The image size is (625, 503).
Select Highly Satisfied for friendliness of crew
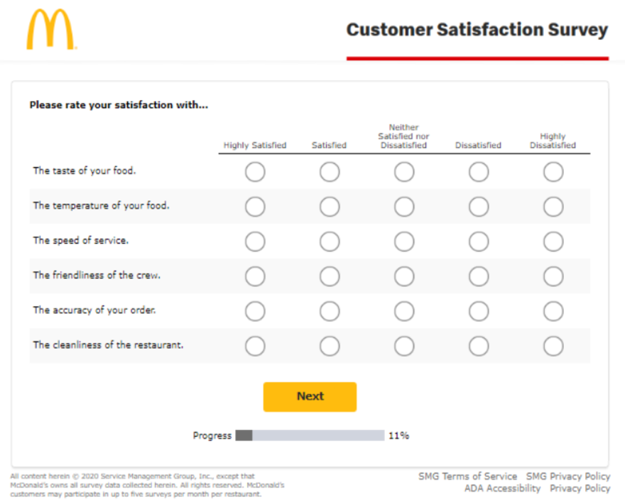pos(255,276)
